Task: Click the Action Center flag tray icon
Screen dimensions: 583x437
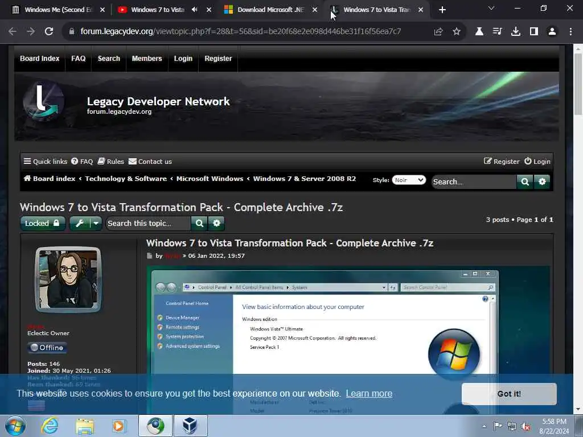Action: click(498, 427)
